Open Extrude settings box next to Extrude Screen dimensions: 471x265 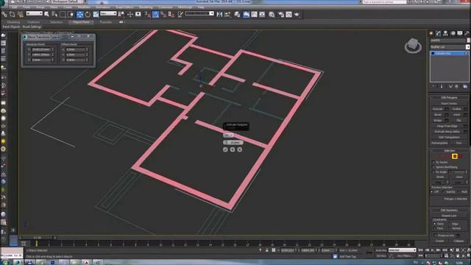pyautogui.click(x=447, y=109)
